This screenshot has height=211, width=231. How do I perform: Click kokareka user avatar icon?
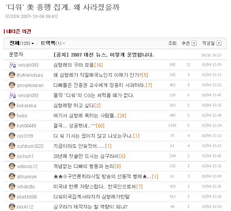click(12, 105)
